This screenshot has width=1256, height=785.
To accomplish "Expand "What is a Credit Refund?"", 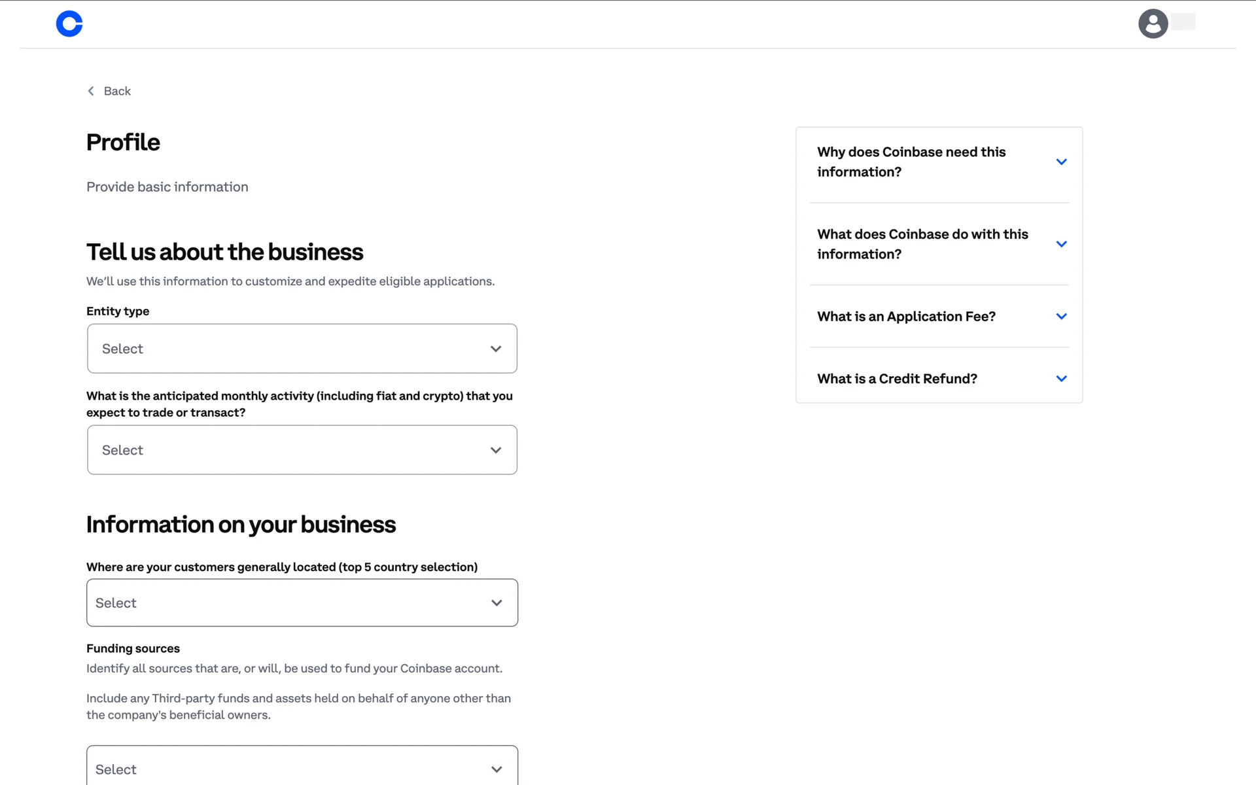I will [x=897, y=379].
